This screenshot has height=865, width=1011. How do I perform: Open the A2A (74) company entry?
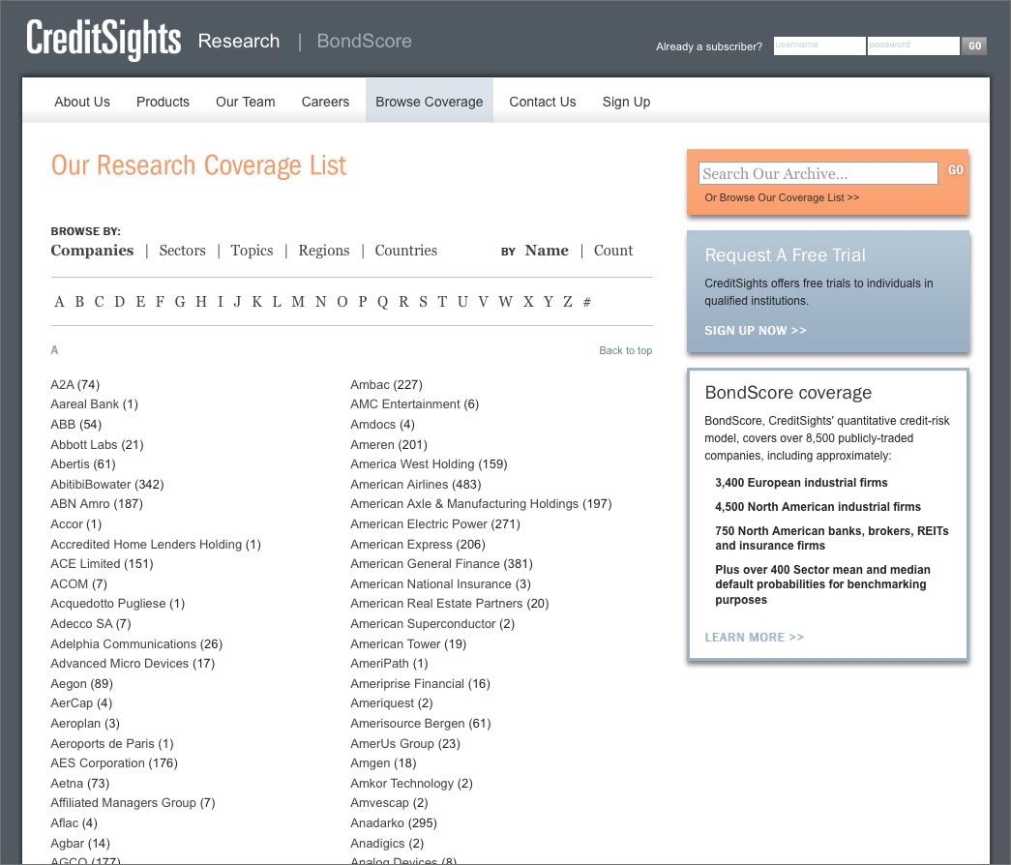tap(74, 384)
